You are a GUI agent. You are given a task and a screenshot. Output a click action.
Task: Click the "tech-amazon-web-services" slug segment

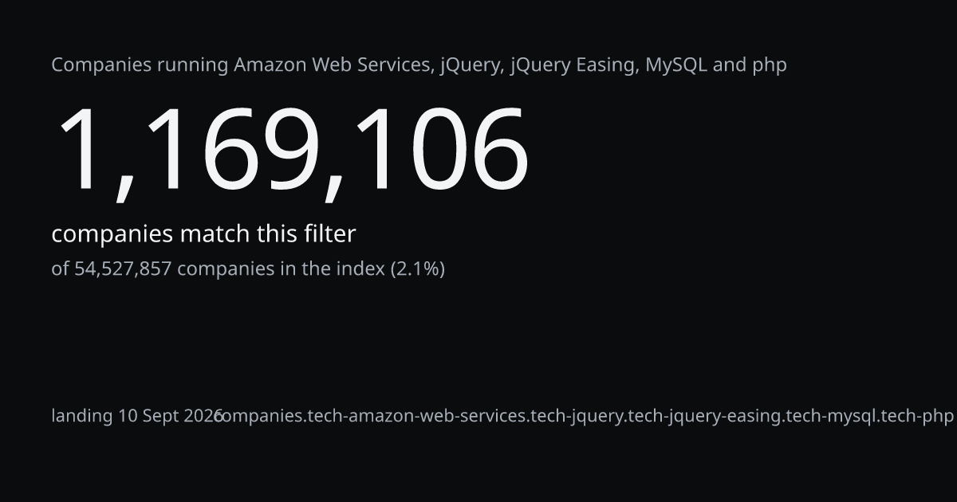pyautogui.click(x=417, y=416)
